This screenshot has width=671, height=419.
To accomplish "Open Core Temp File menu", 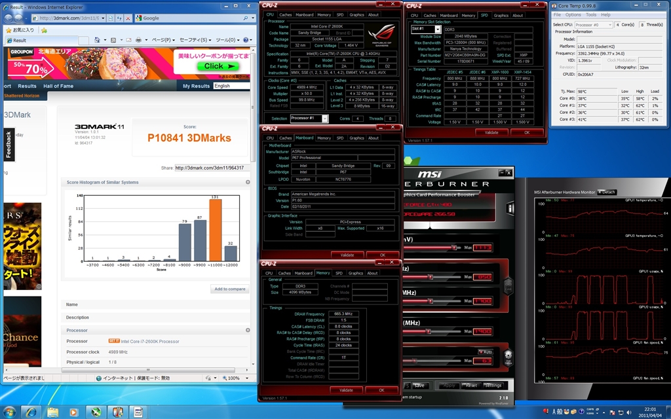I will [x=557, y=14].
